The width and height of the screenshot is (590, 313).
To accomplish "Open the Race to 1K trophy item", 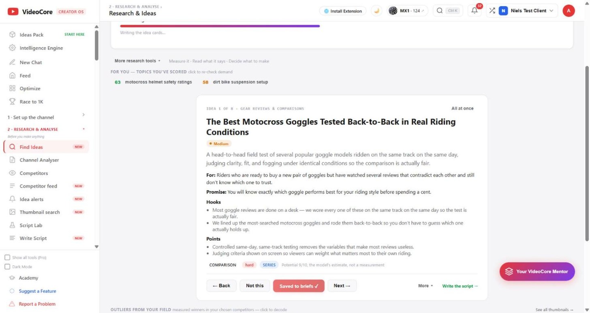I will click(12, 102).
